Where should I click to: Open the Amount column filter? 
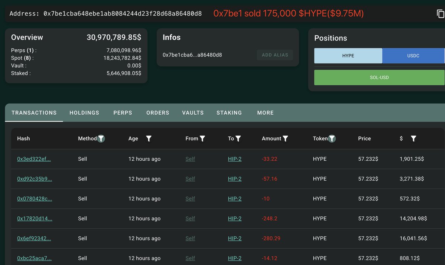coord(286,138)
